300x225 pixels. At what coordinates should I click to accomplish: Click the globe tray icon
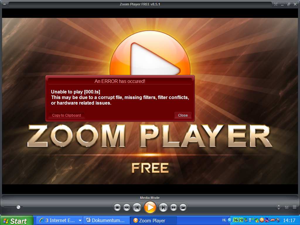[x=278, y=220]
